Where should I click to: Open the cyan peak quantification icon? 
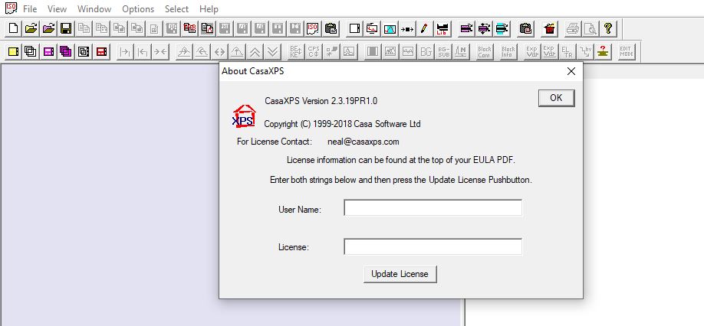coord(390,28)
